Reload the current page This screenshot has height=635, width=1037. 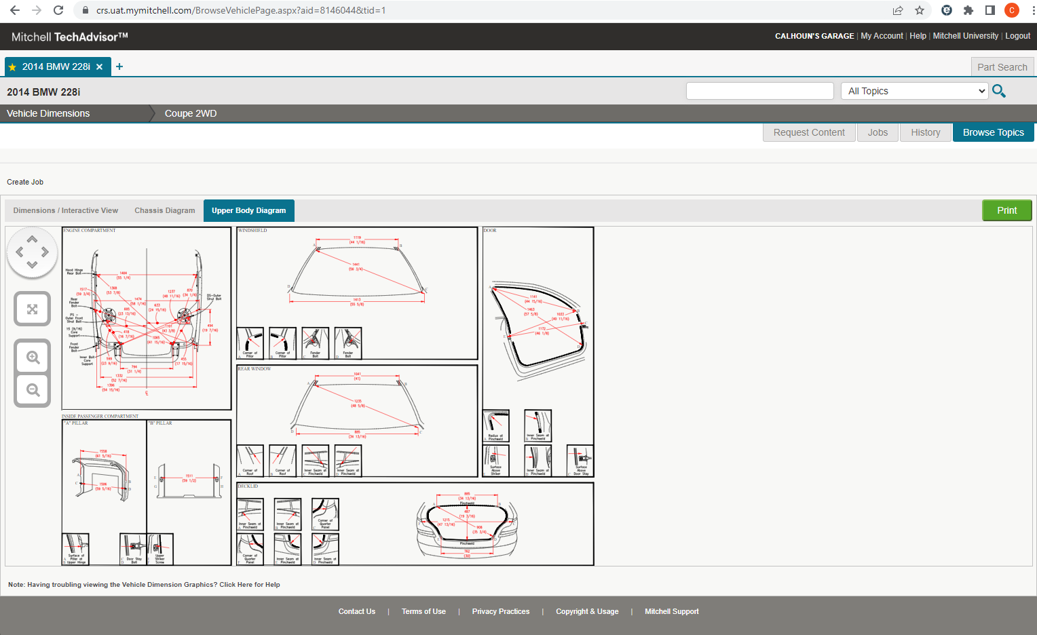pos(58,10)
